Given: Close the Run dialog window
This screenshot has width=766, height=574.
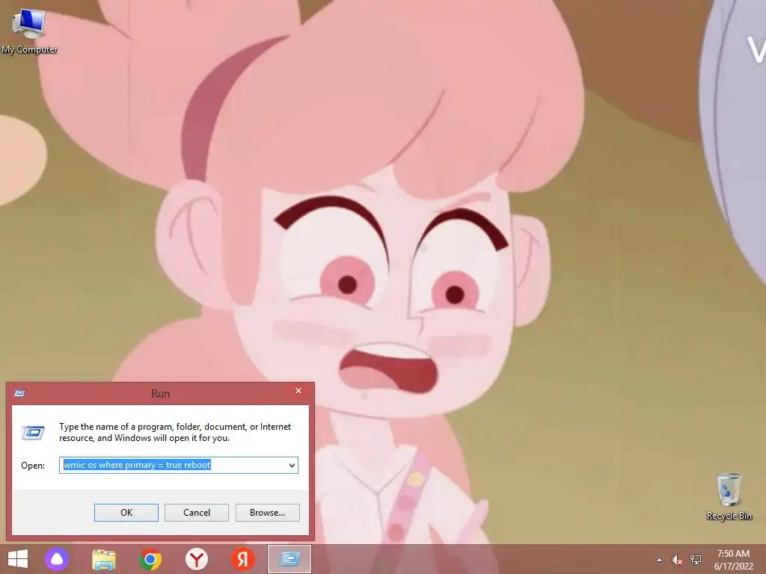Looking at the screenshot, I should pos(298,390).
